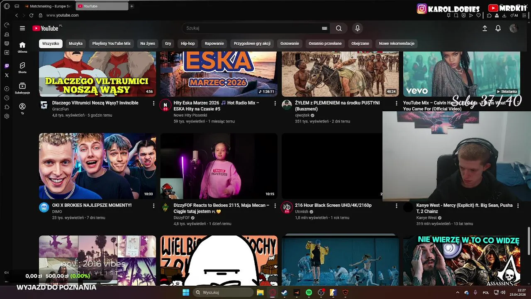The height and width of the screenshot is (299, 531).
Task: Select the Hip-hop filter chip
Action: pyautogui.click(x=188, y=44)
